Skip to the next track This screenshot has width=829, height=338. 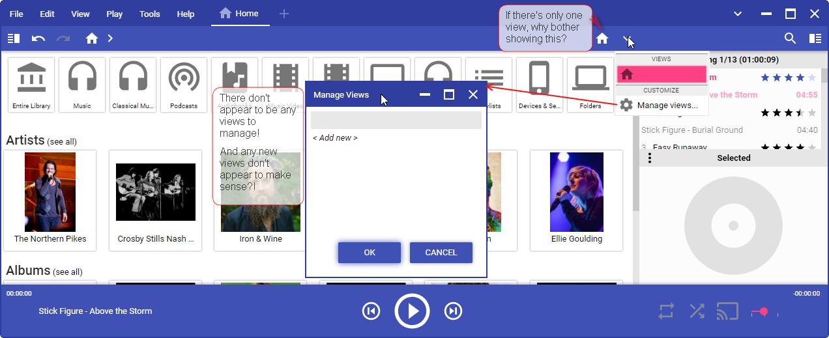(x=453, y=311)
